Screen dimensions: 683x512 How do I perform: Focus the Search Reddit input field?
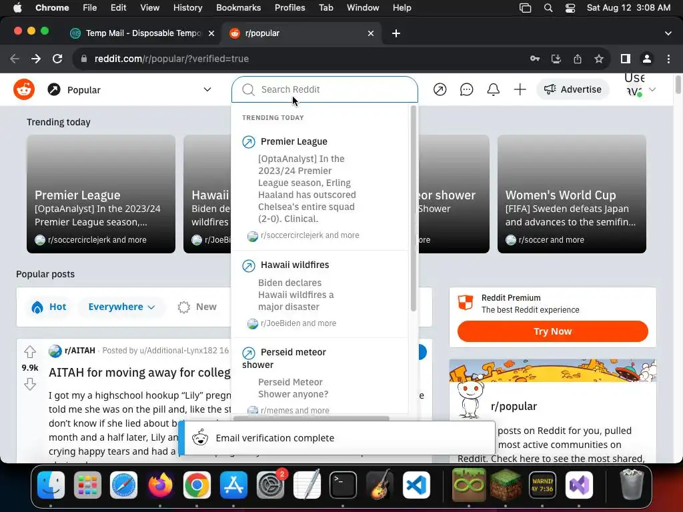click(325, 89)
